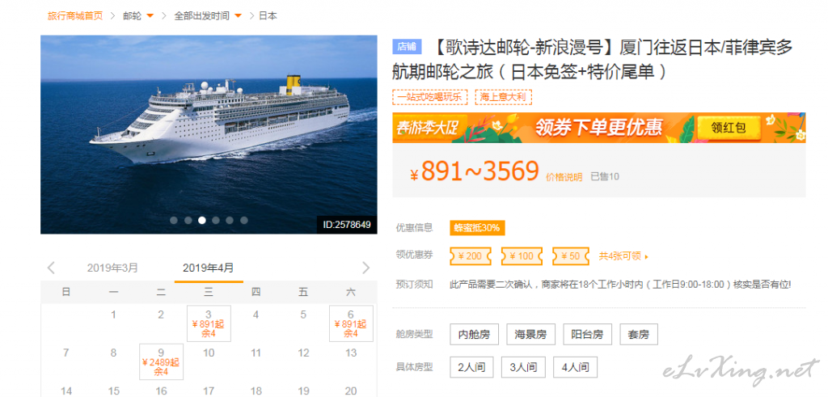The image size is (828, 397).
Task: Select the second carousel dot
Action: (188, 221)
